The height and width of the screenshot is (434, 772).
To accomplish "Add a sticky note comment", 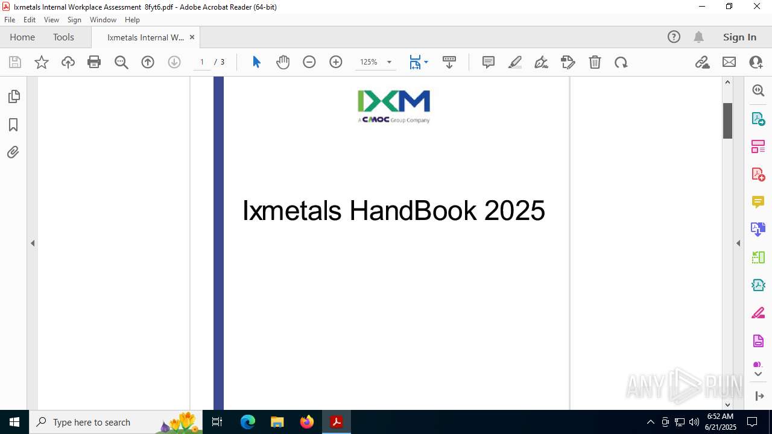I will click(489, 62).
